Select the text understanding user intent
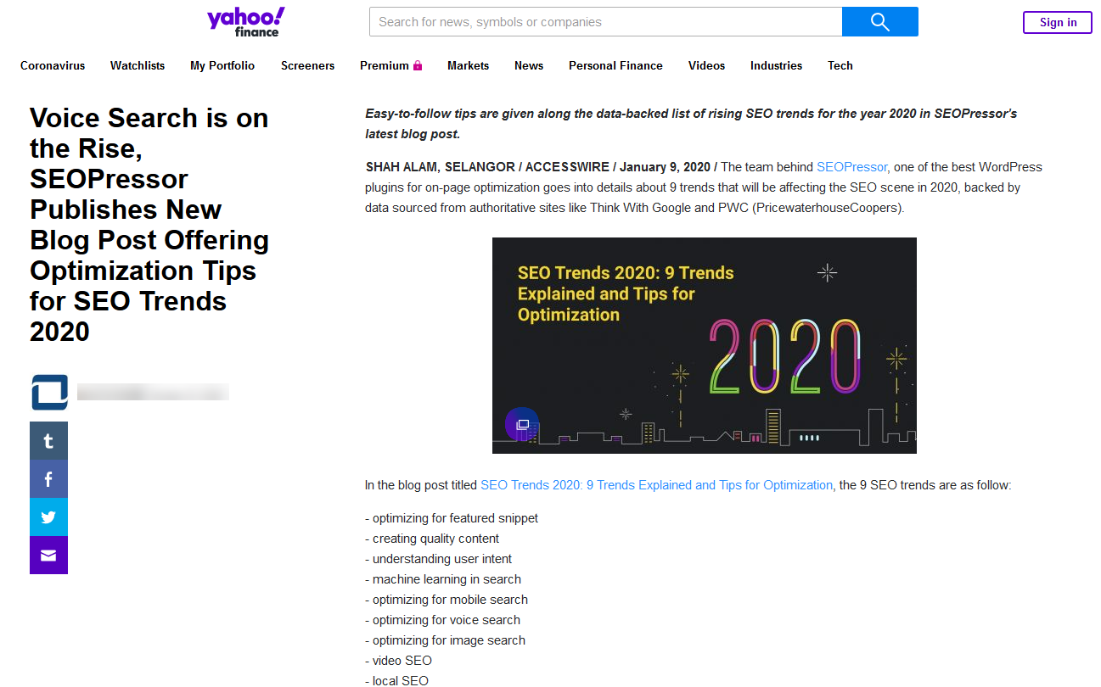 (x=442, y=559)
